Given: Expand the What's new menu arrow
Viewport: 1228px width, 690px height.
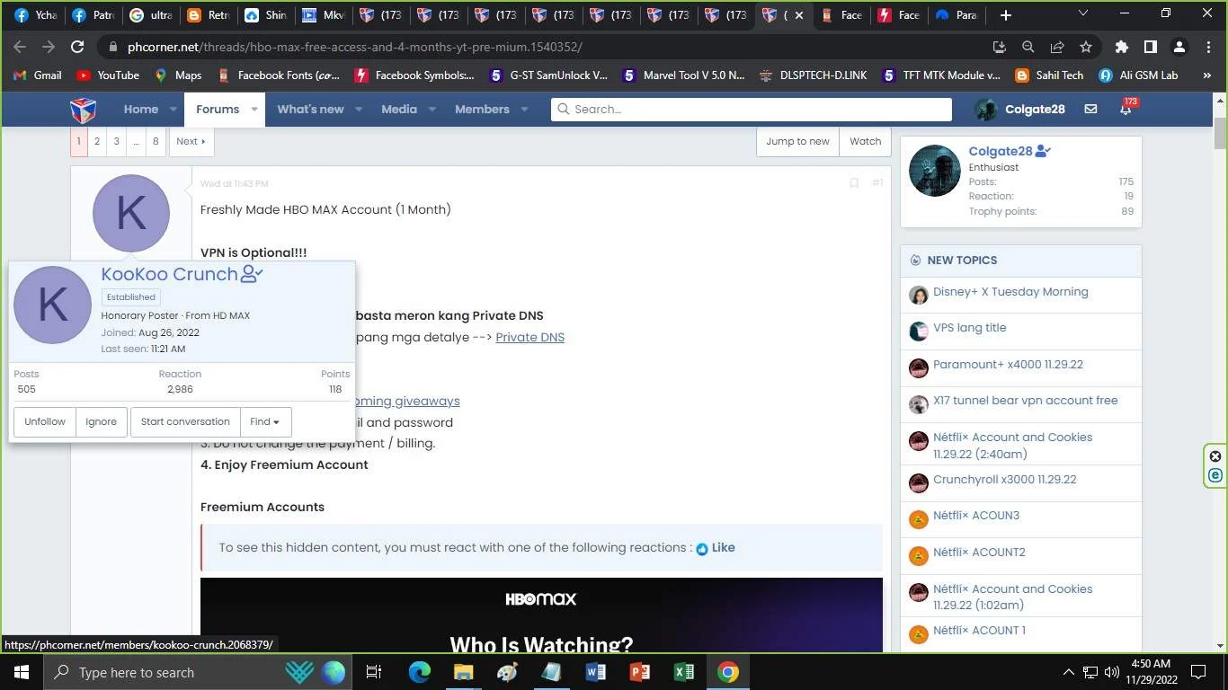Looking at the screenshot, I should [359, 110].
